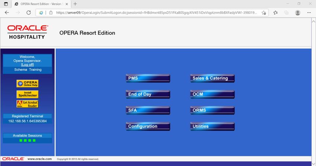Open www.oracle.com footer link
Screen dimensions: 316x166
(39, 159)
